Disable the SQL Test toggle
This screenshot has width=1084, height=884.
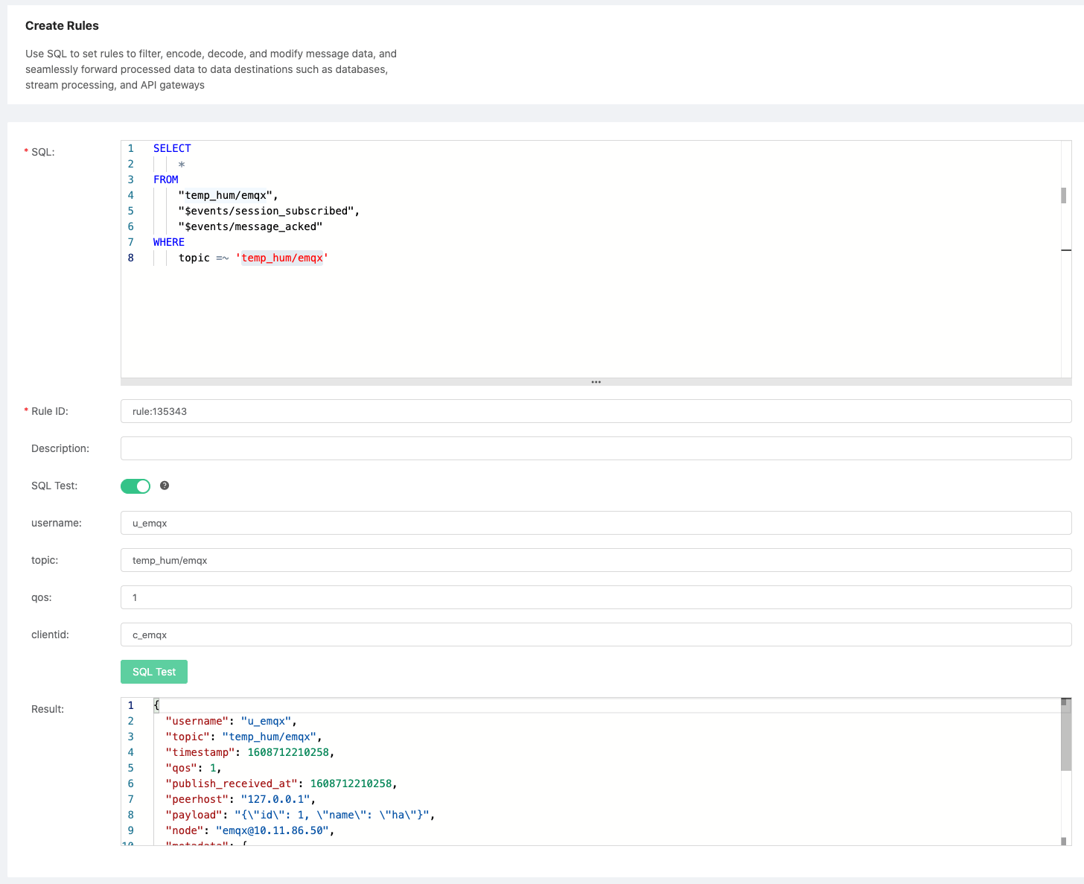click(x=135, y=486)
